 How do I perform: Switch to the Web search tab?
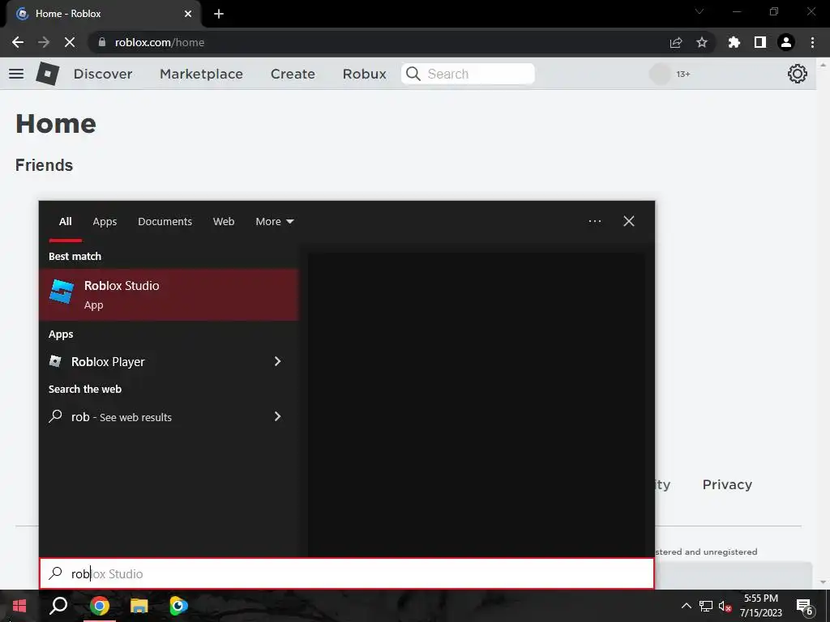(x=224, y=222)
